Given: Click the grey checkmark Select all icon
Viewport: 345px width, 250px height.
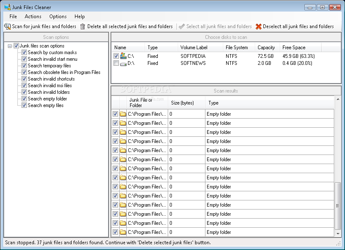Looking at the screenshot, I should 181,26.
